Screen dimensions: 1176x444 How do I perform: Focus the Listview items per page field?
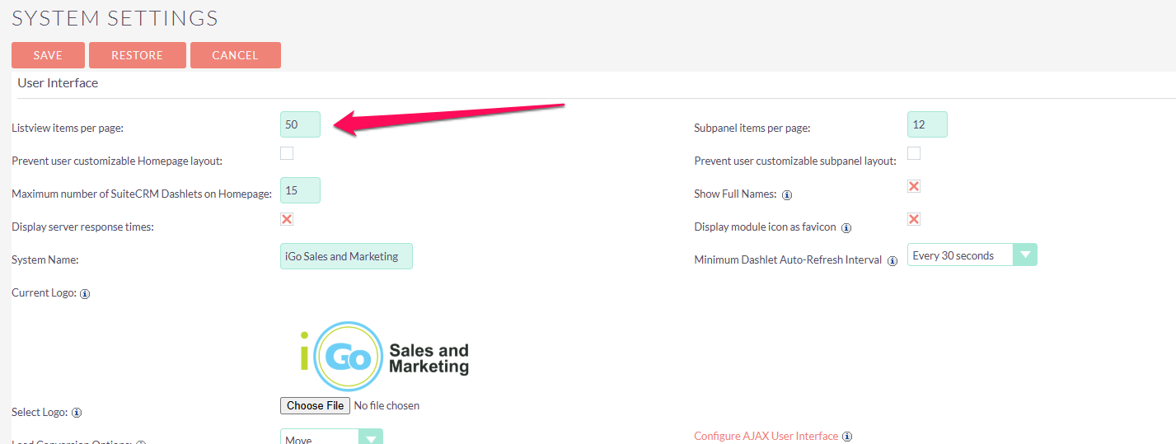[x=300, y=124]
